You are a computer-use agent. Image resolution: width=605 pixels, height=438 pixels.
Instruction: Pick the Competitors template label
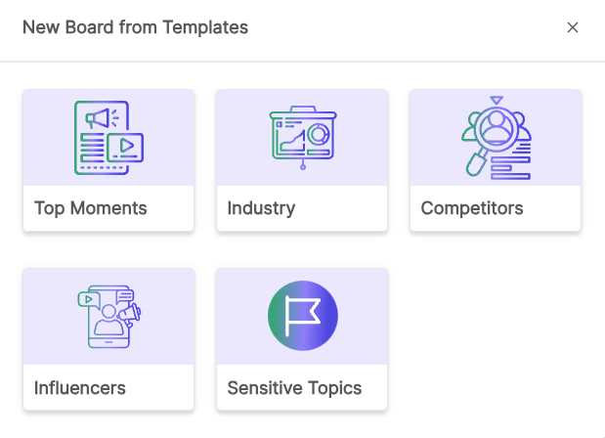(471, 208)
